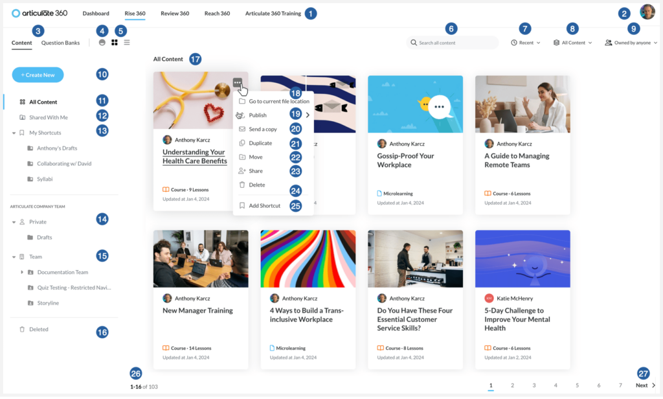Switch to the Question Banks tab
The height and width of the screenshot is (399, 663).
pos(61,43)
